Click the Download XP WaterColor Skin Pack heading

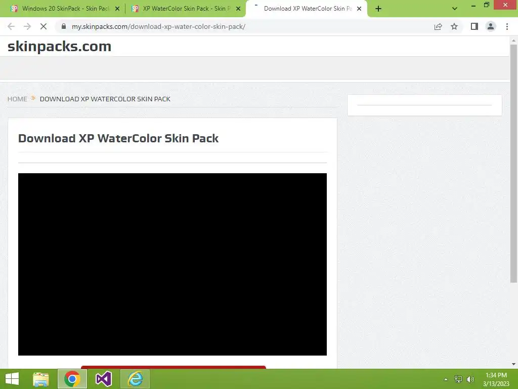point(118,138)
